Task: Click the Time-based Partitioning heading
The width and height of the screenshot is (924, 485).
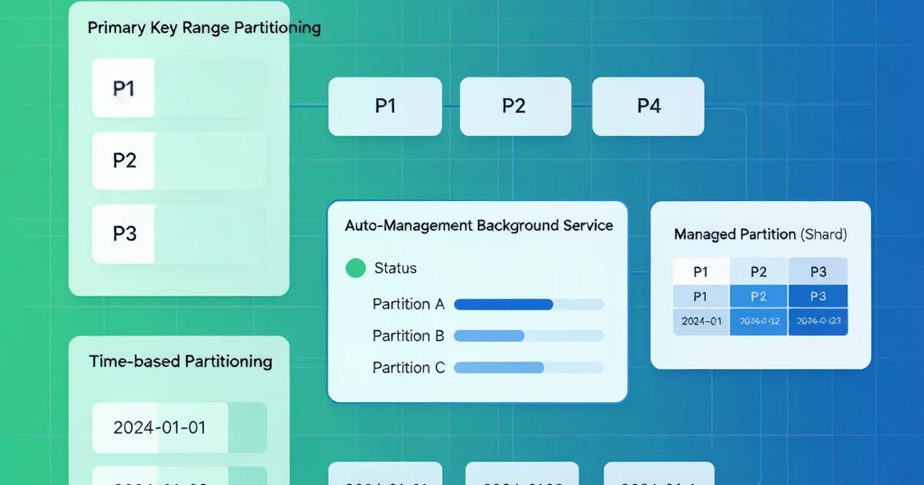Action: 181,361
